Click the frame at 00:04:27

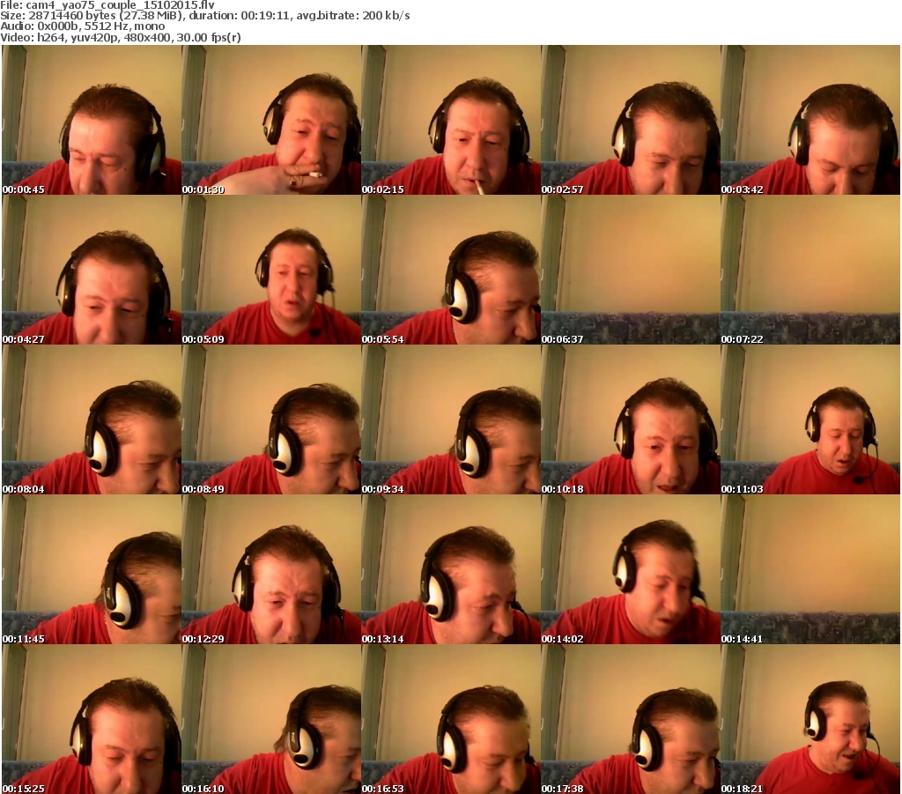(x=92, y=270)
